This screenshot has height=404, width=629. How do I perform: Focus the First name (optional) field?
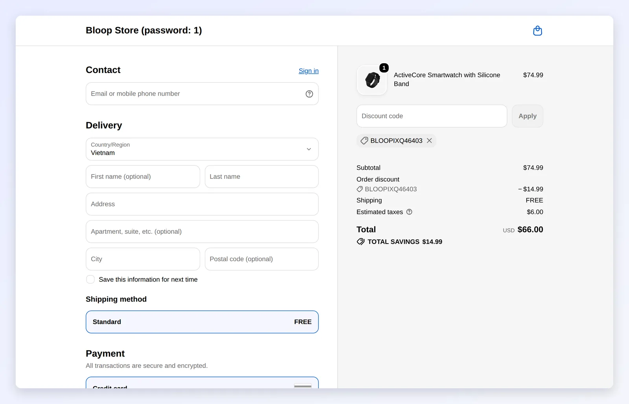143,177
